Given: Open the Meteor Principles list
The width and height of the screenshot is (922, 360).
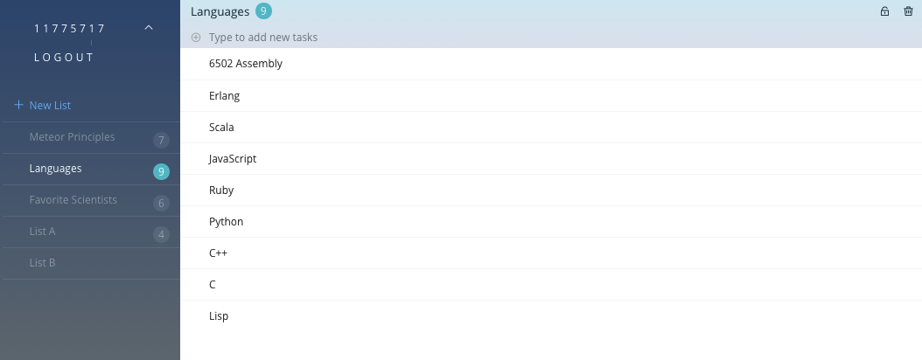Looking at the screenshot, I should pos(72,137).
